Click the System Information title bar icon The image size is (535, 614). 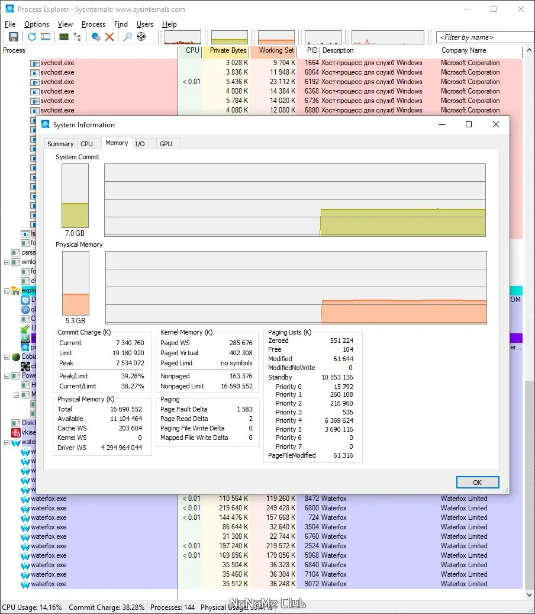click(x=46, y=124)
